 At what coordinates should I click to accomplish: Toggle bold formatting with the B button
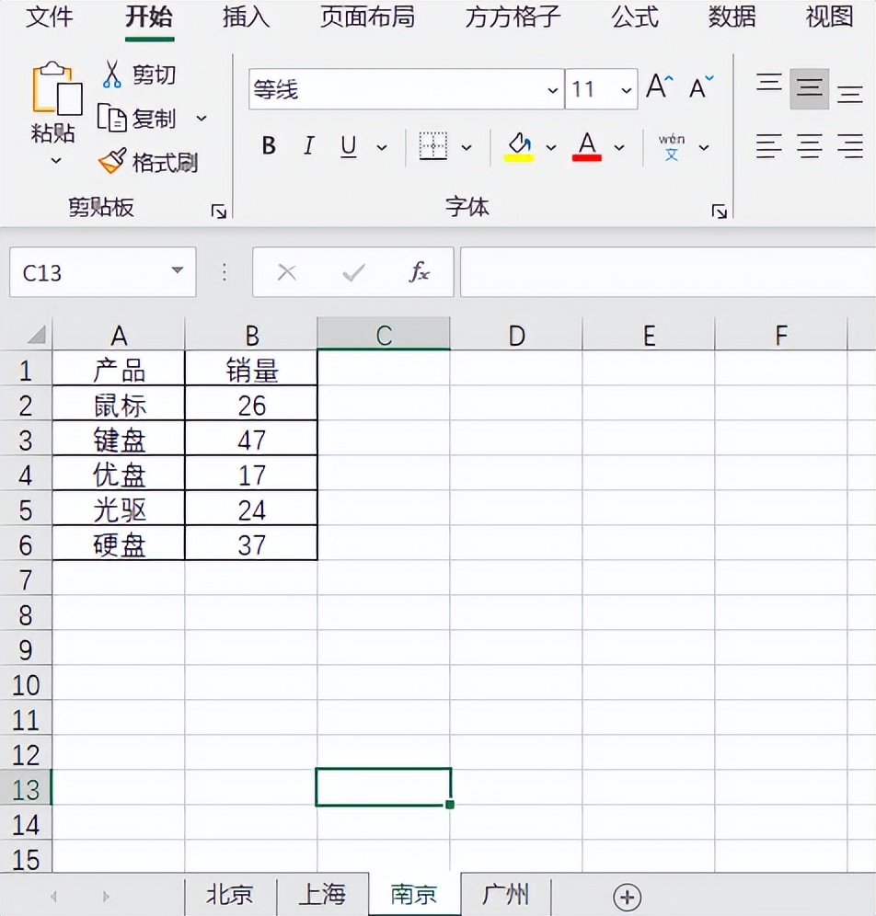(268, 145)
